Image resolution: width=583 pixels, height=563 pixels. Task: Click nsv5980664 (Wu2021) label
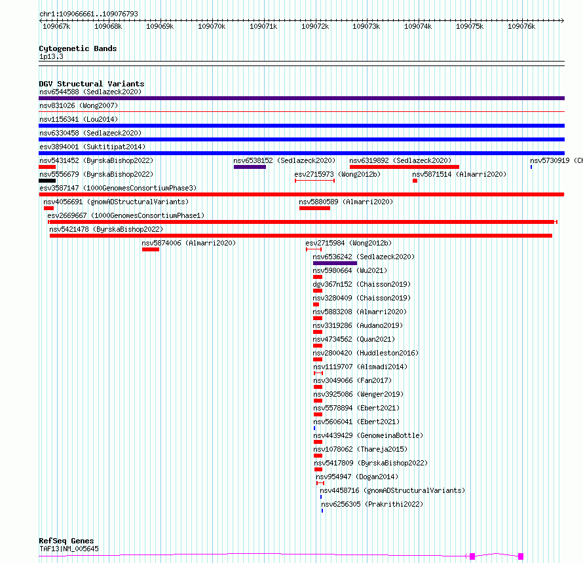[350, 270]
